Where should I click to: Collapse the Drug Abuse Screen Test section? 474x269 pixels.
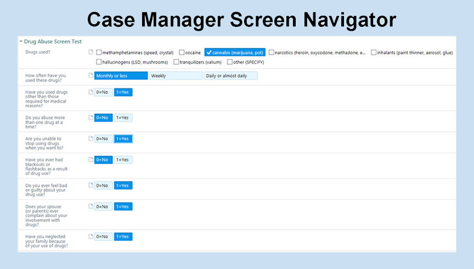[21, 41]
